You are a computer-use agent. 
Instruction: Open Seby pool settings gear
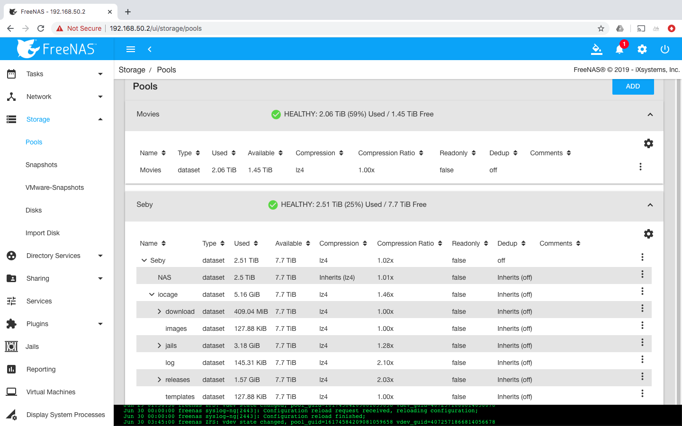[x=648, y=234]
